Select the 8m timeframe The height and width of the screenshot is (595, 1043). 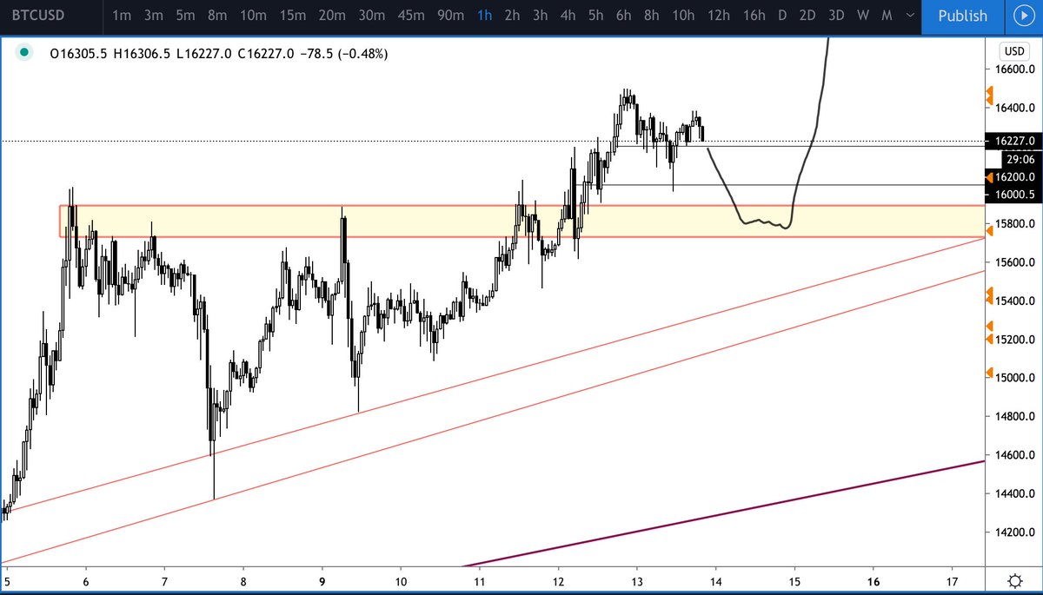click(x=217, y=16)
